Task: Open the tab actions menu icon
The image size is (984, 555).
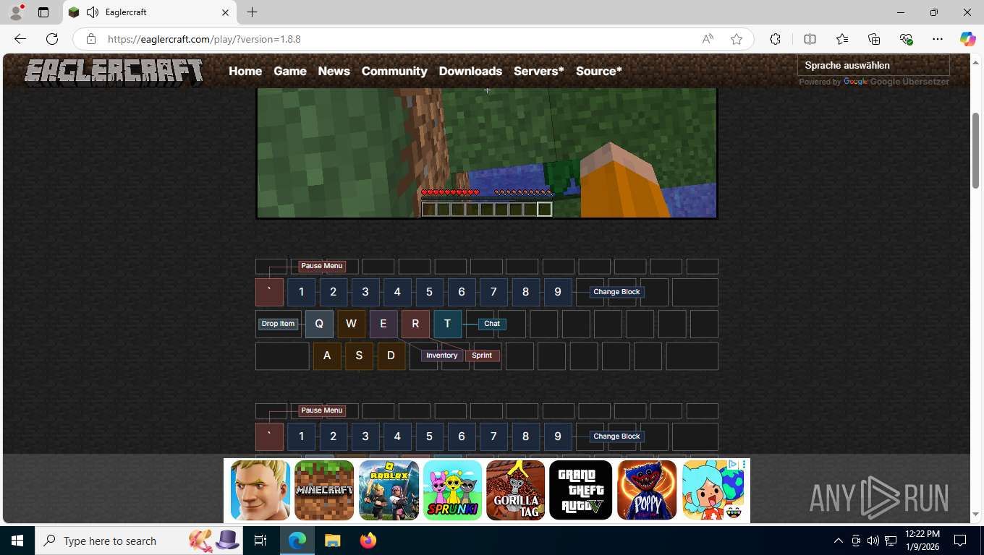Action: tap(43, 12)
